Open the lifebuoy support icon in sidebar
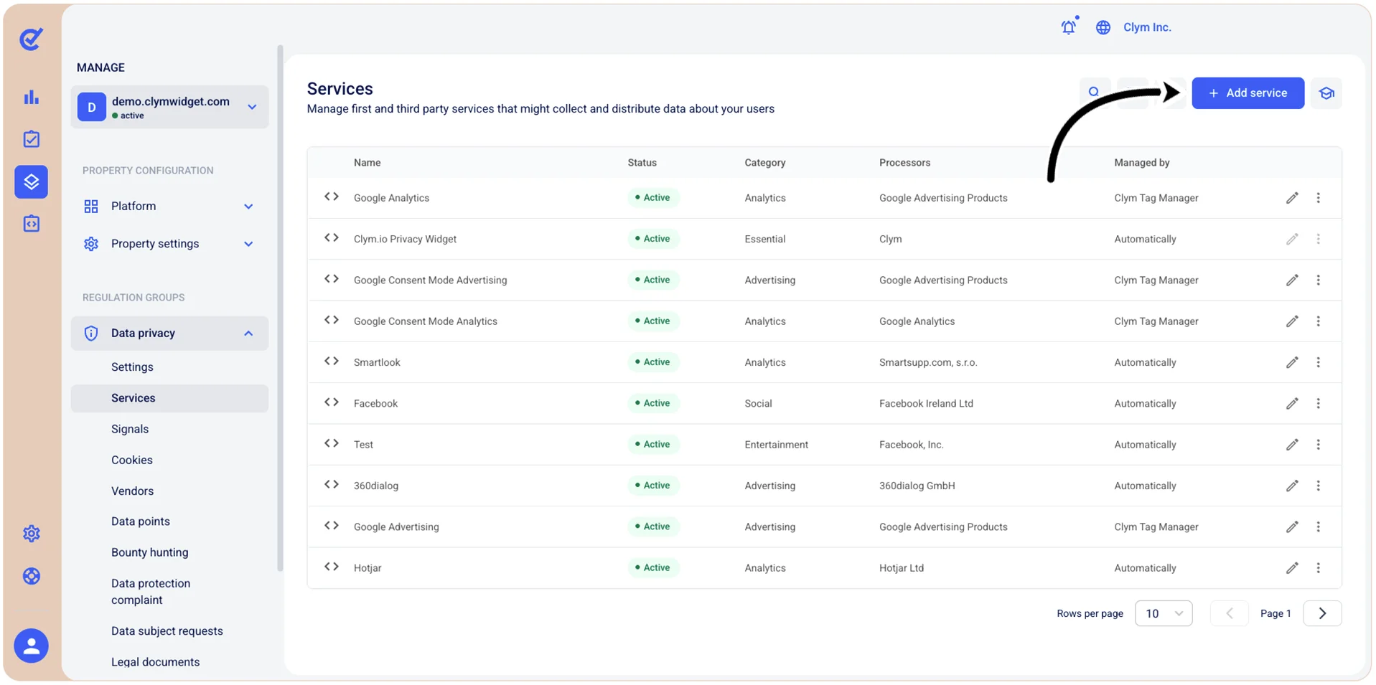 point(31,576)
